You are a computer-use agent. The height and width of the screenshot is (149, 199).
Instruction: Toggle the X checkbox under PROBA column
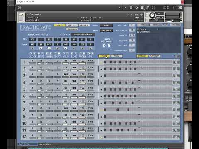tap(82, 48)
